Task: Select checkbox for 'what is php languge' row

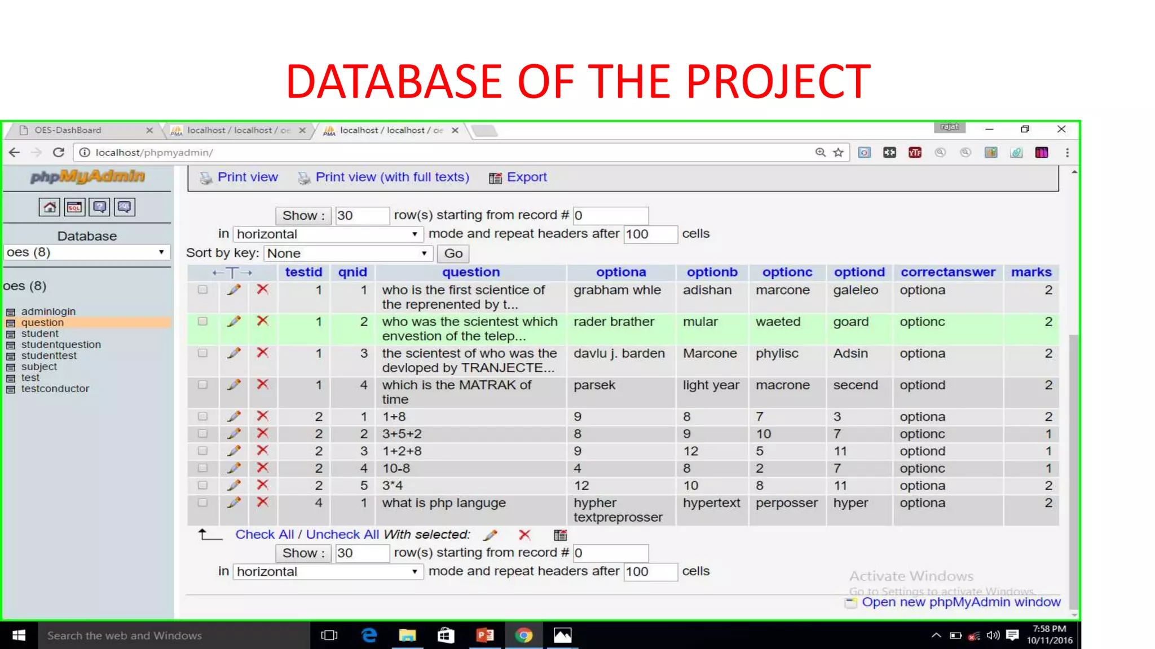Action: [202, 502]
